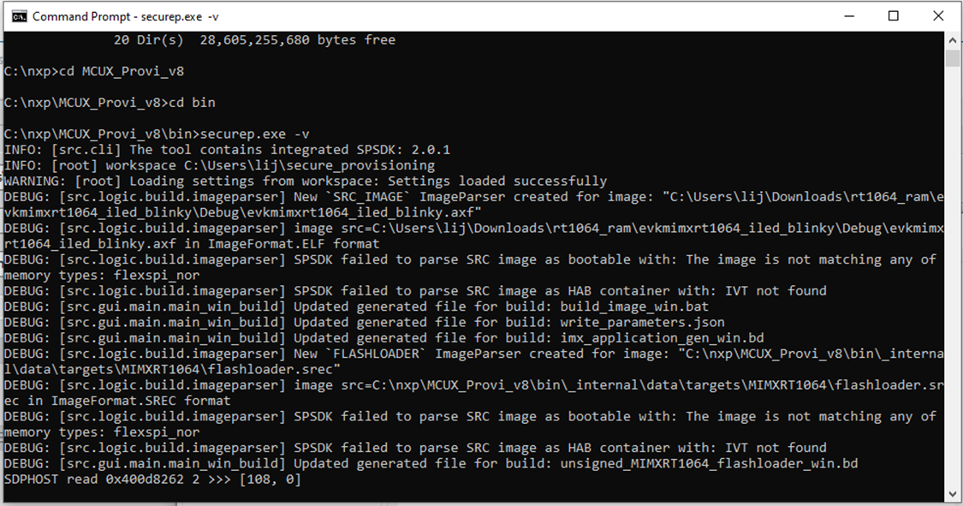Click the WARNING settings loaded line
The width and height of the screenshot is (963, 506).
[x=306, y=181]
